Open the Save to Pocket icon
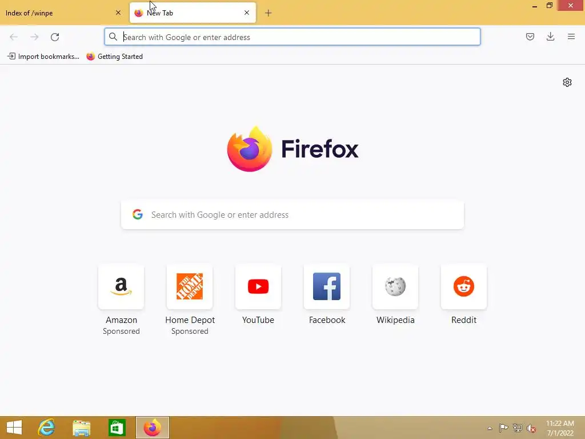Viewport: 585px width, 439px height. click(x=530, y=37)
